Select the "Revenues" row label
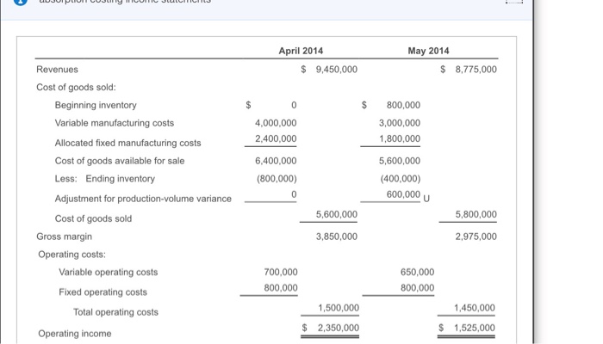The image size is (603, 344). click(x=58, y=70)
